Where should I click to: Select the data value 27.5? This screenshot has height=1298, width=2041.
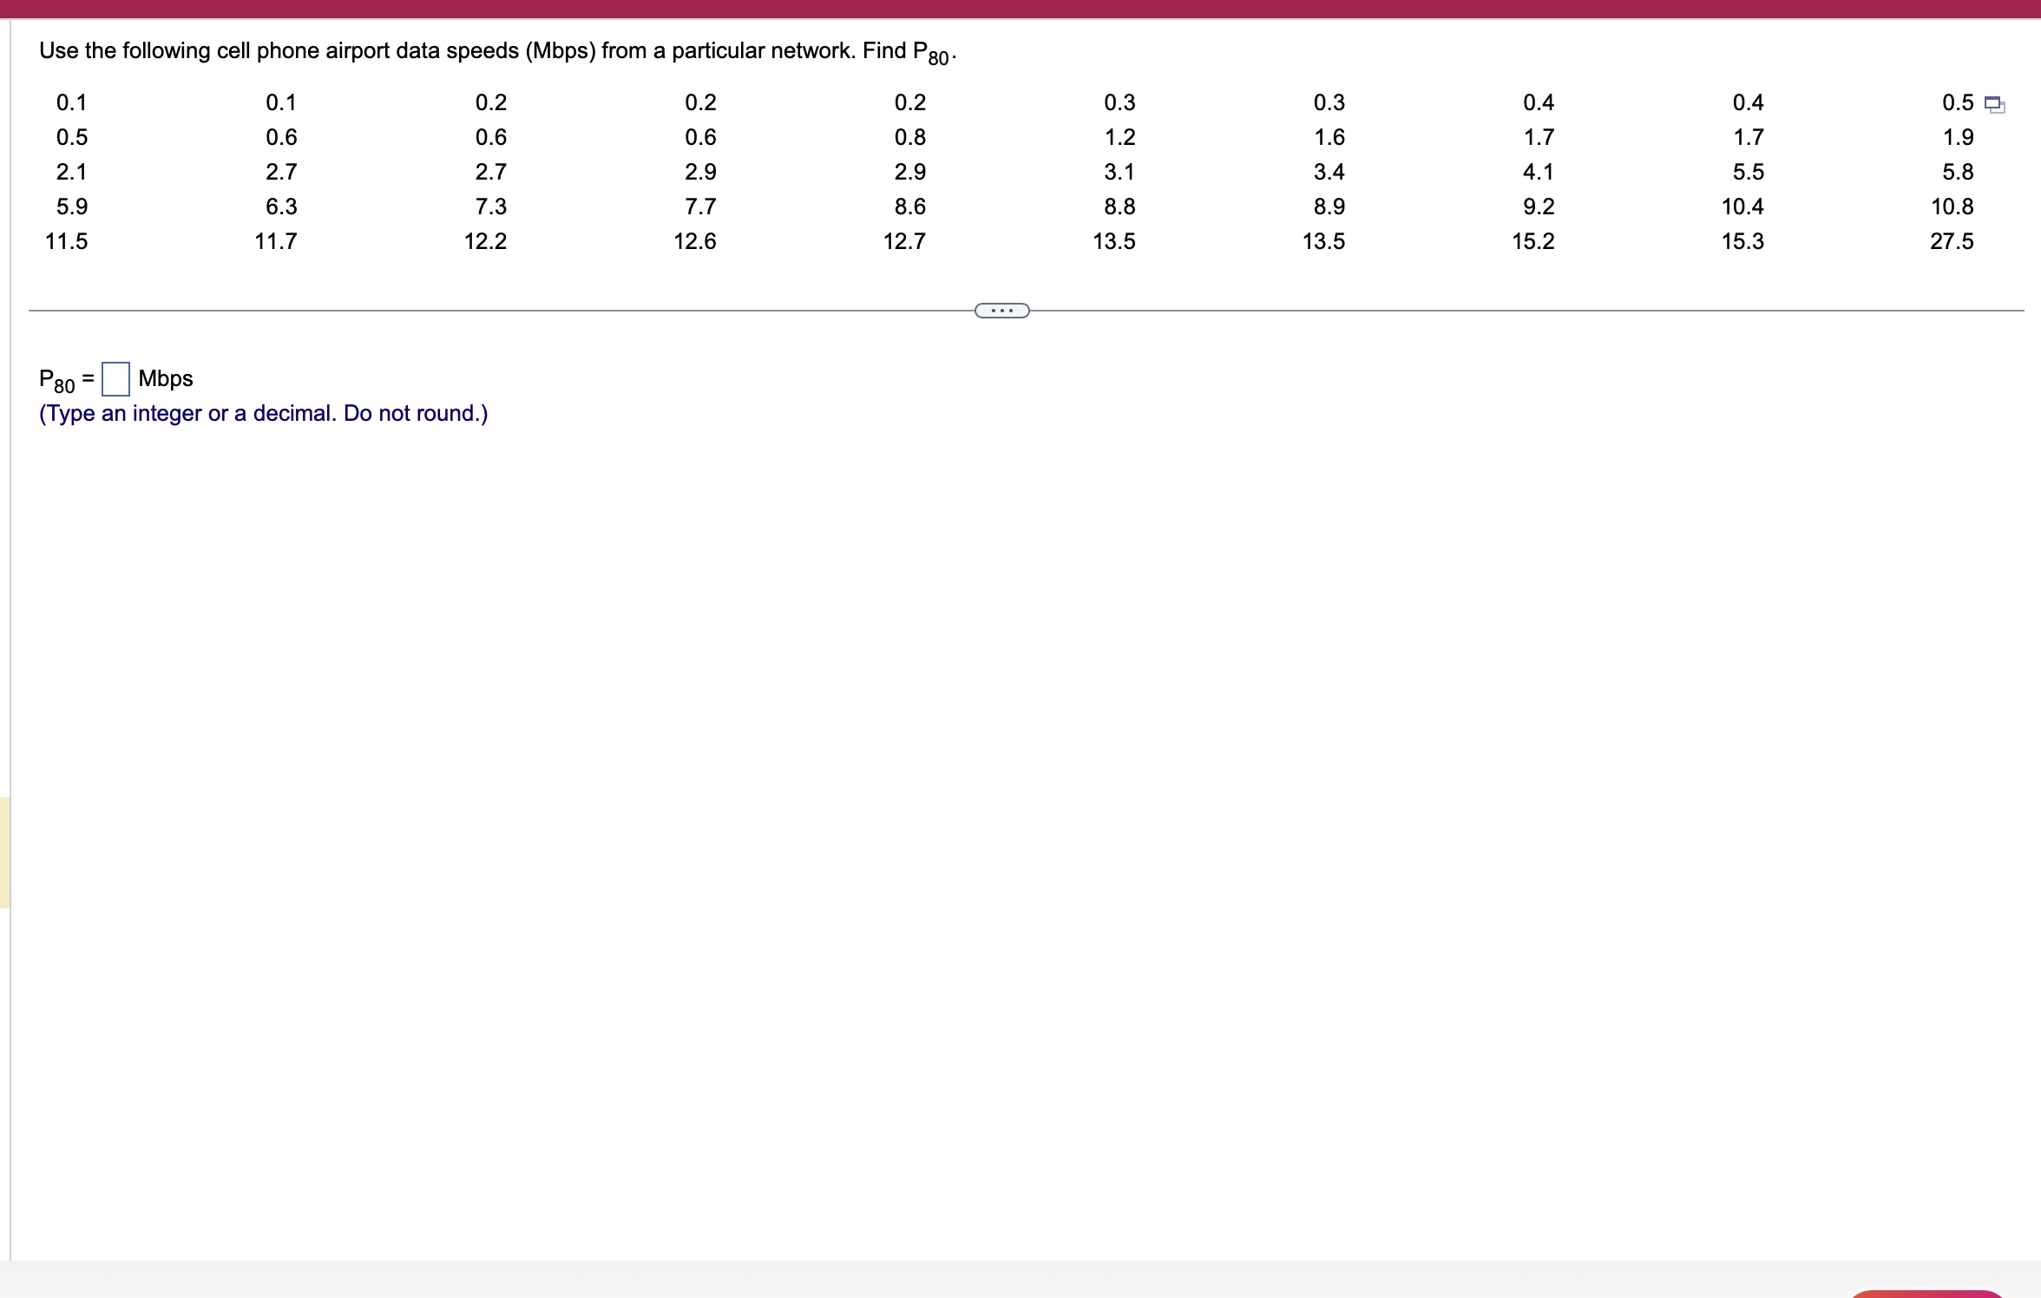click(x=1951, y=241)
